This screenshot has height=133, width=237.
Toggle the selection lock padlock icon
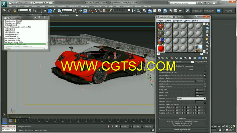(113, 126)
